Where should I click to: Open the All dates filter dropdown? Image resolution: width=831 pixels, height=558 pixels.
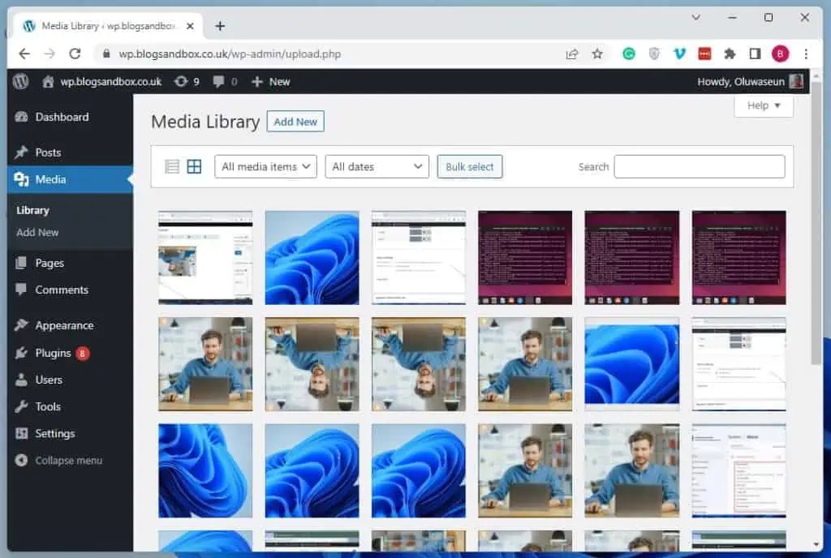(377, 166)
